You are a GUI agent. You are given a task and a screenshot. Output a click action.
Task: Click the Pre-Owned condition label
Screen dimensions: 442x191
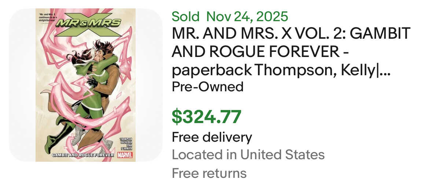(208, 87)
